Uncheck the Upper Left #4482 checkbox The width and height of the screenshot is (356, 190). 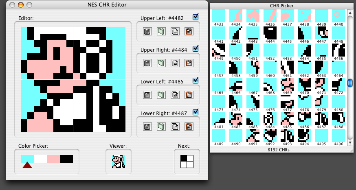(x=196, y=17)
